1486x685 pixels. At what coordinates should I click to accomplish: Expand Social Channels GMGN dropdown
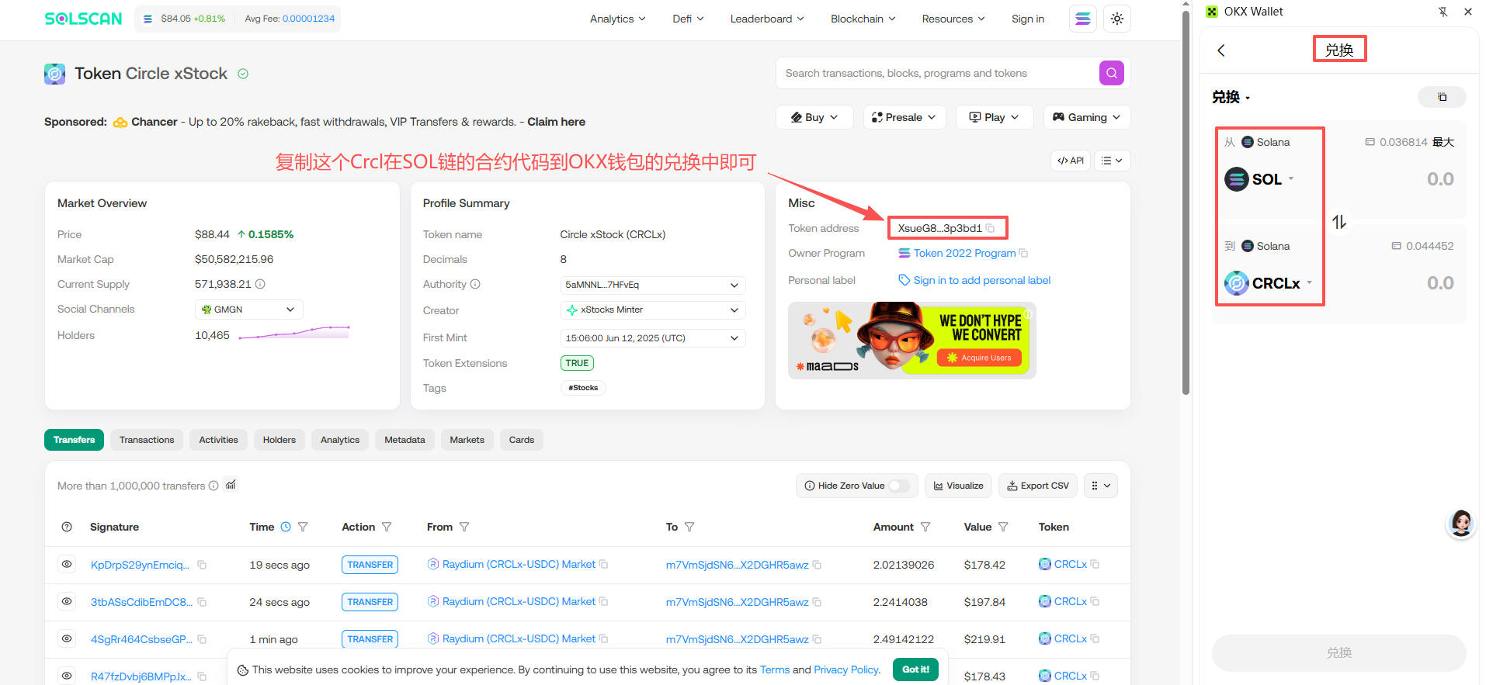tap(248, 309)
